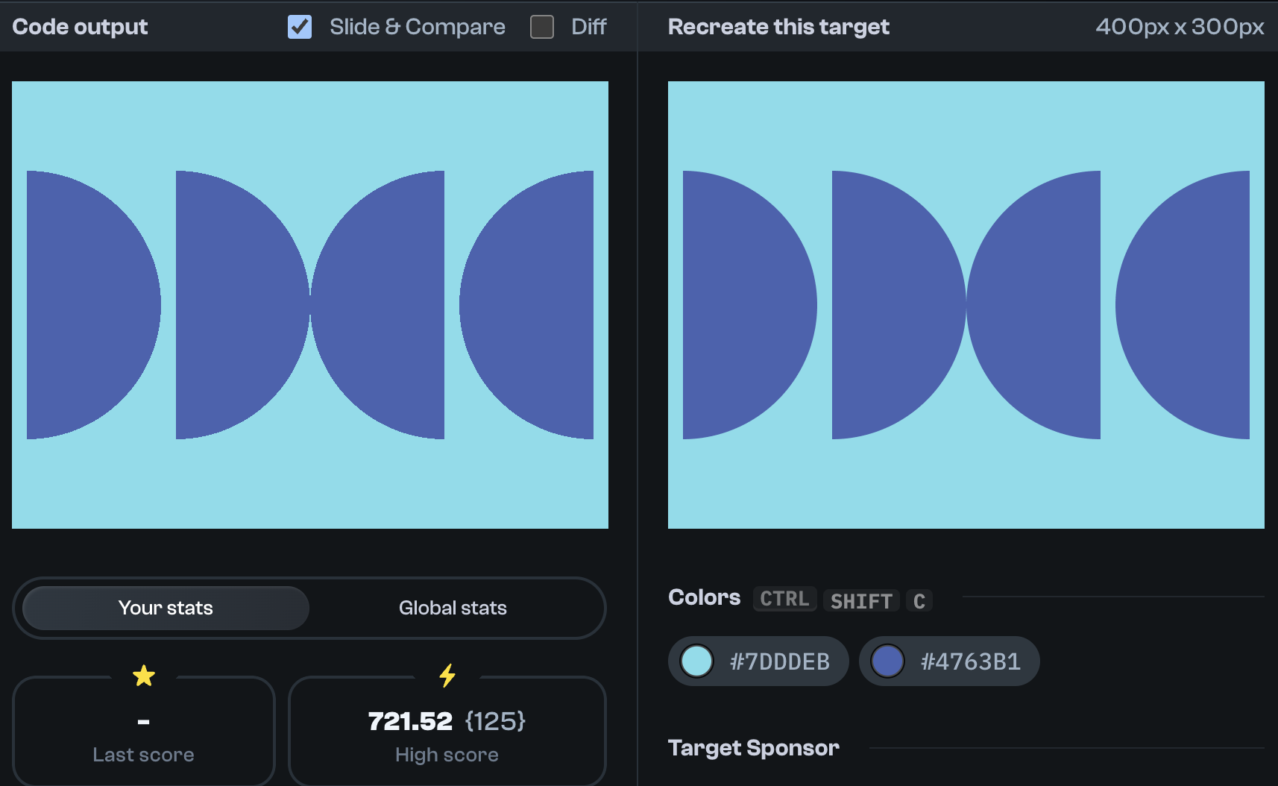The width and height of the screenshot is (1278, 786).
Task: Click the high score value 721.52
Action: (x=411, y=721)
